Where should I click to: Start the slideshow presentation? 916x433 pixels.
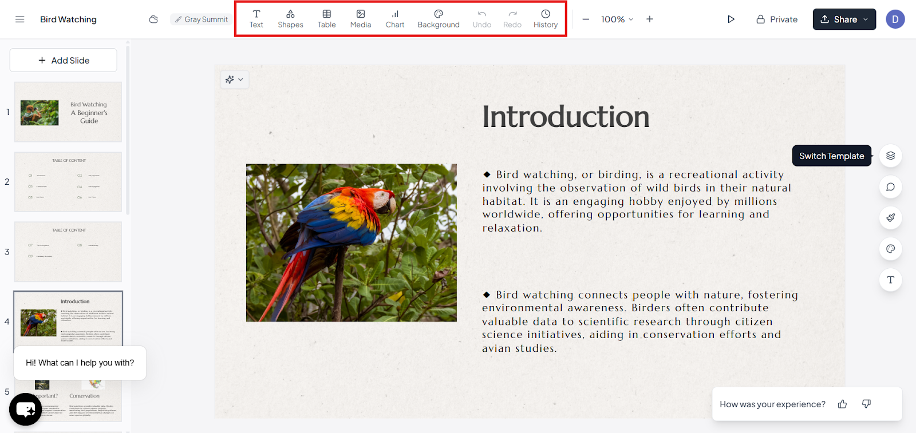click(x=731, y=19)
